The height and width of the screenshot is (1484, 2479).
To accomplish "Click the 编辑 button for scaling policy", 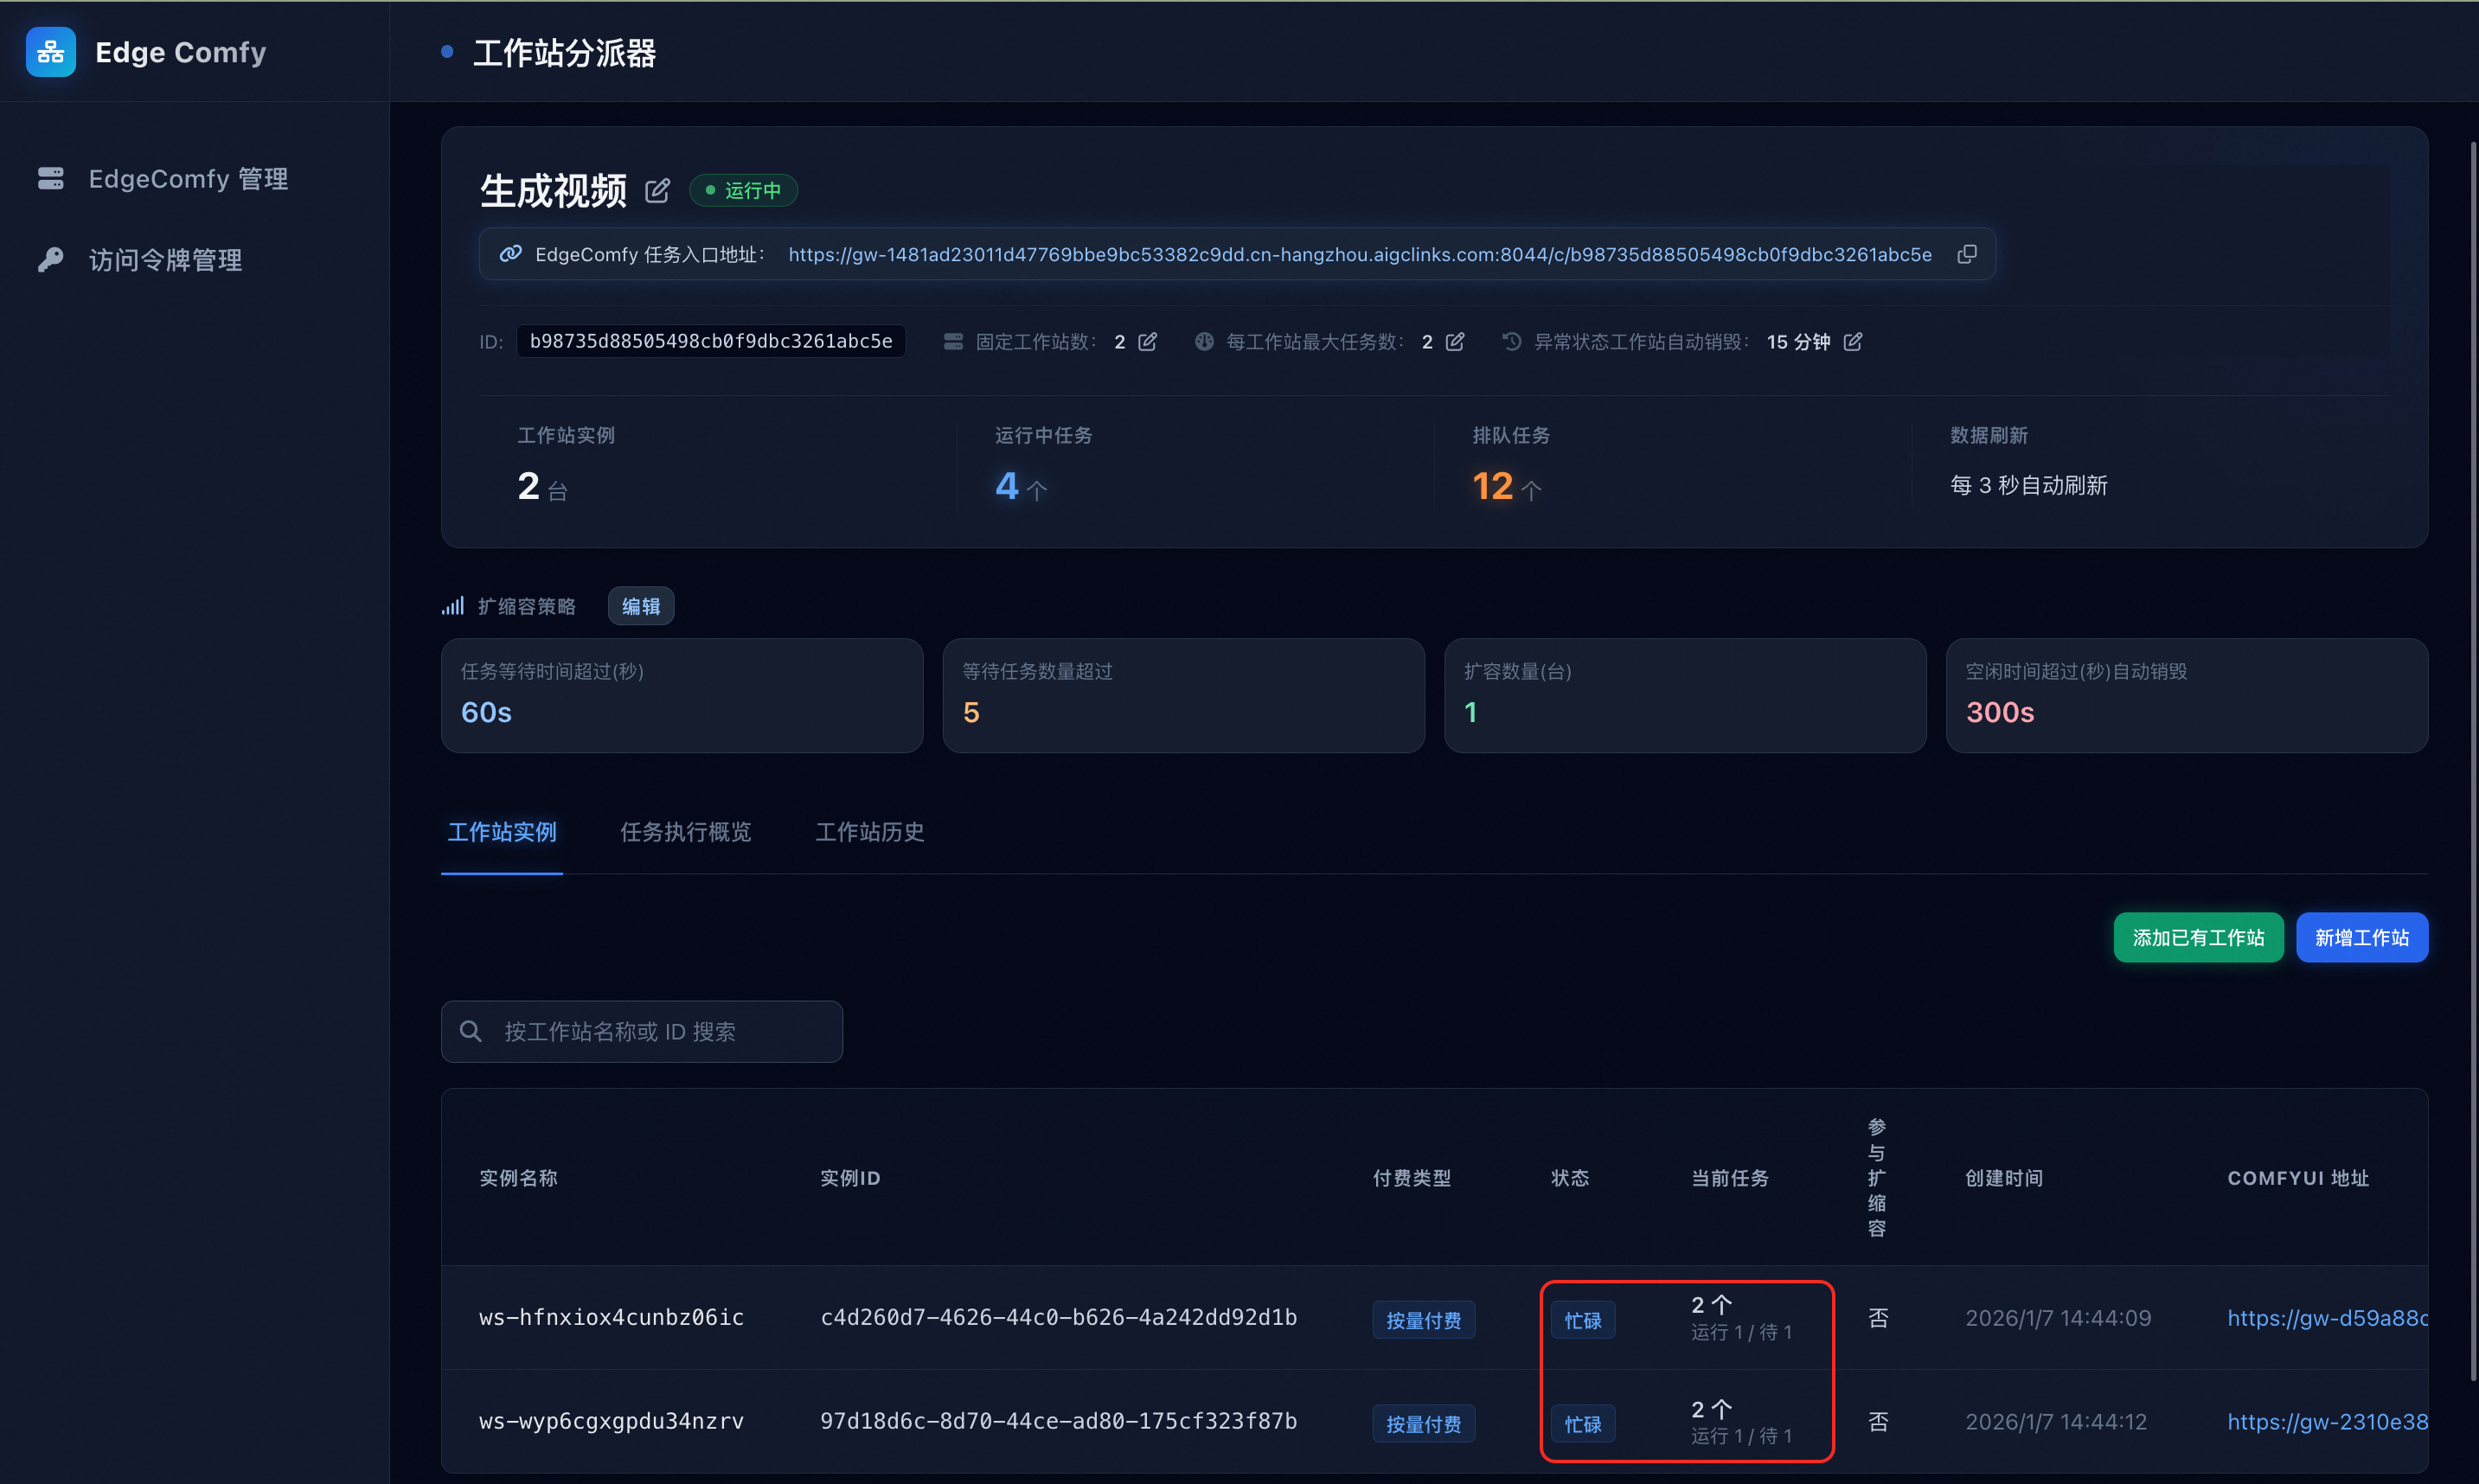I will pyautogui.click(x=640, y=605).
